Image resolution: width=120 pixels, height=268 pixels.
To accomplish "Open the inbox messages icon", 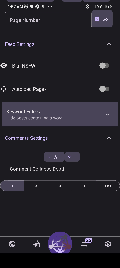I will 84,244.
